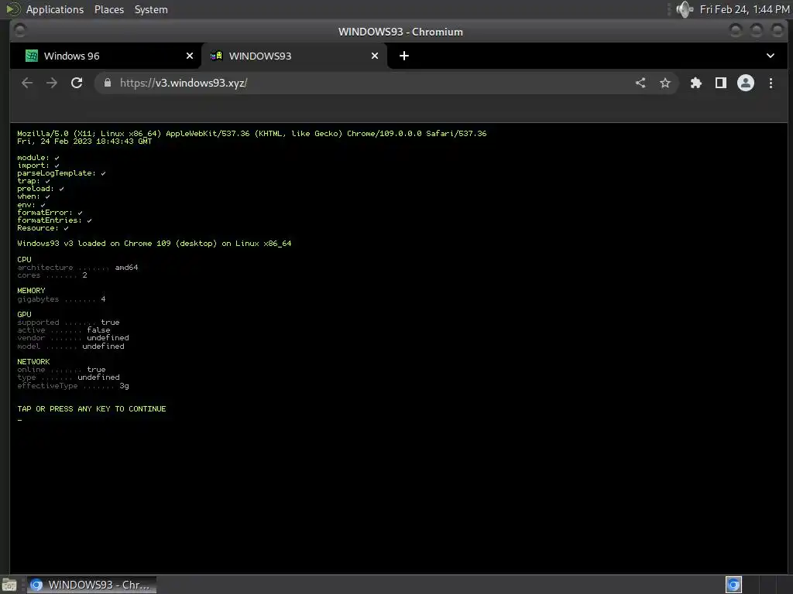Click the formatError check line

[50, 213]
